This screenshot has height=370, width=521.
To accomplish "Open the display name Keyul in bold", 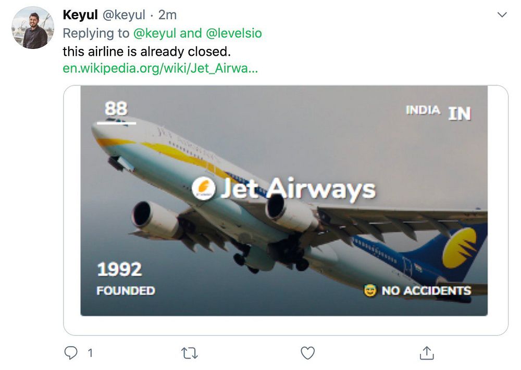I will pos(80,16).
